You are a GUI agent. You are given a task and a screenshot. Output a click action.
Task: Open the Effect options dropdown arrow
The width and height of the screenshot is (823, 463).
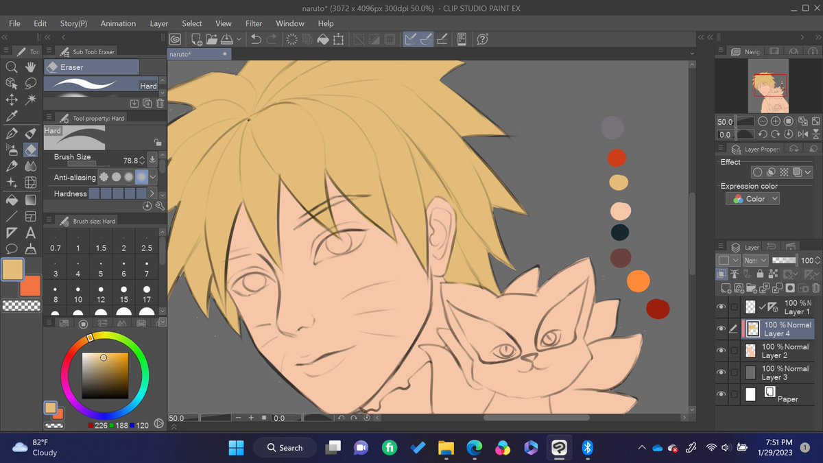tap(808, 173)
